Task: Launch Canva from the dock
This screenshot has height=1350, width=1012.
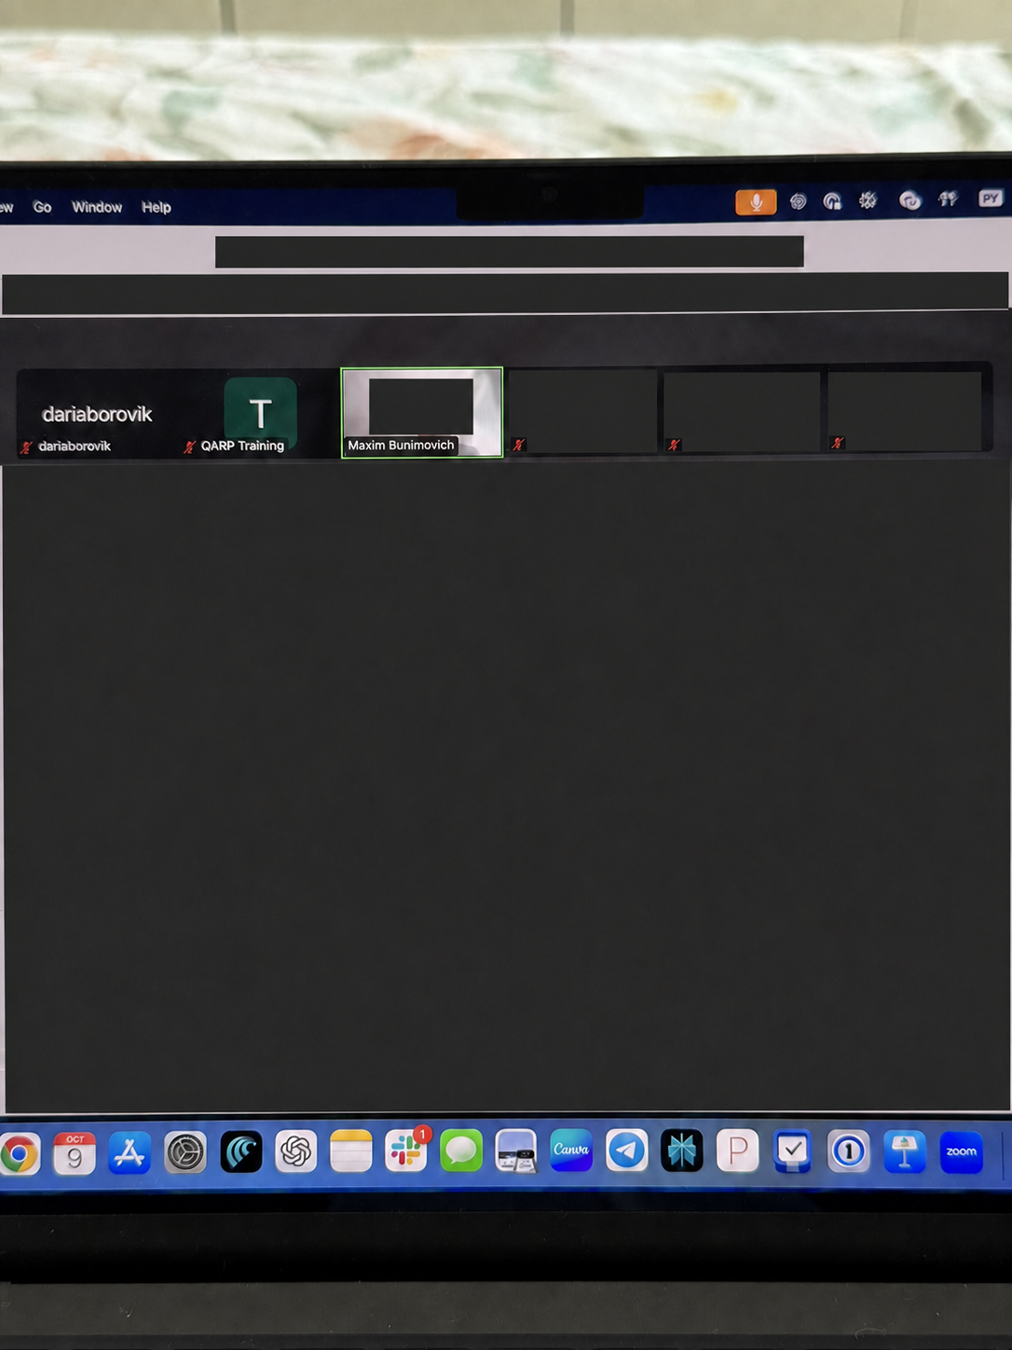Action: point(571,1150)
